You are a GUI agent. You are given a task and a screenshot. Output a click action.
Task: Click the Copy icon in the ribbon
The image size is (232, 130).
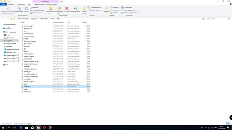[x=19, y=9]
